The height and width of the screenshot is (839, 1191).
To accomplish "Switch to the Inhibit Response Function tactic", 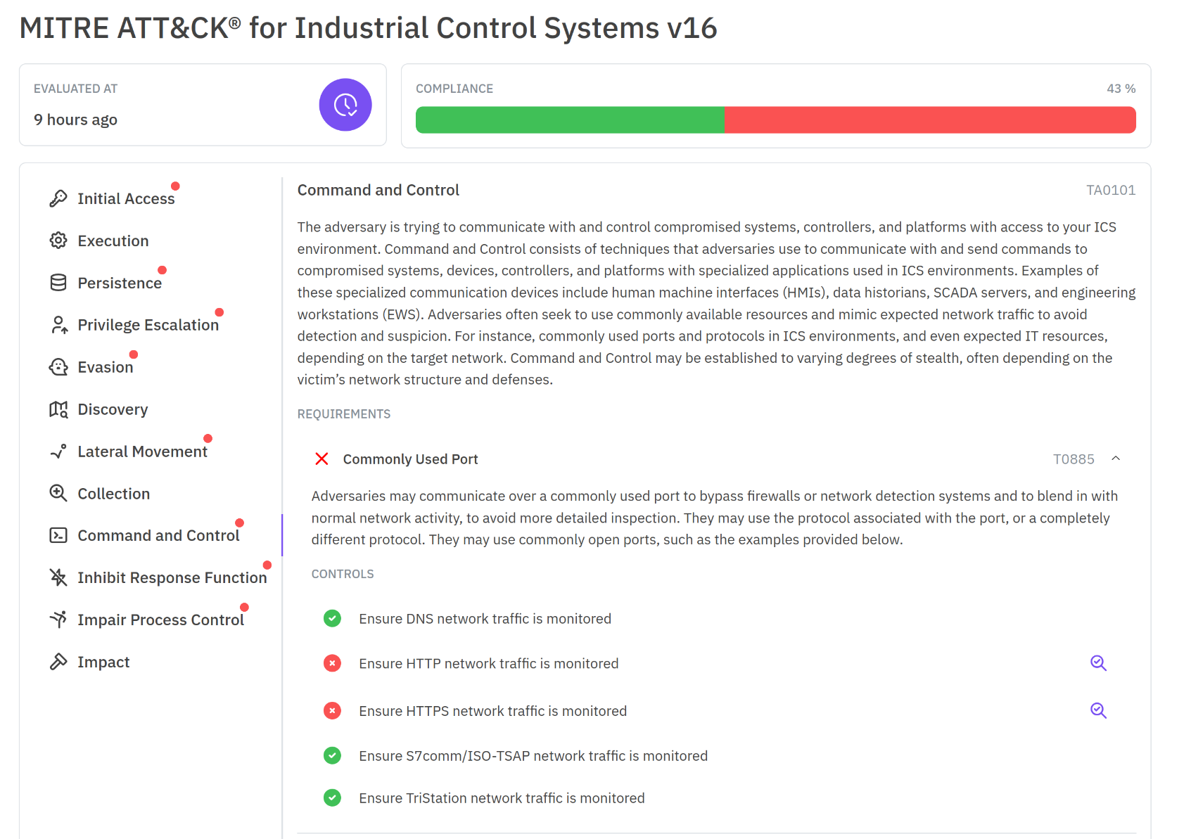I will [x=172, y=577].
